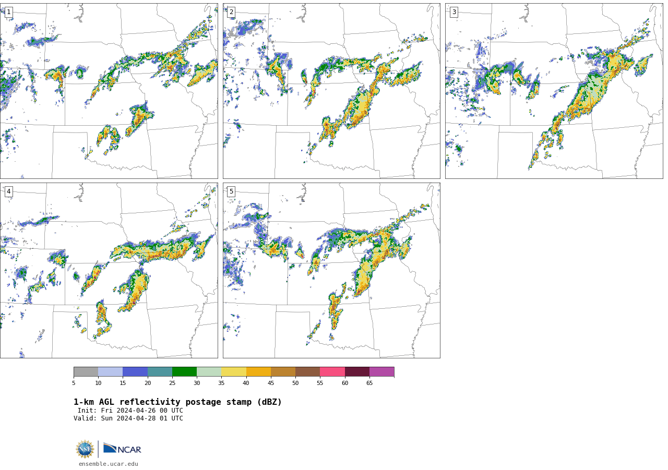Click the dark green 25-30 dBZ swatch

[184, 371]
